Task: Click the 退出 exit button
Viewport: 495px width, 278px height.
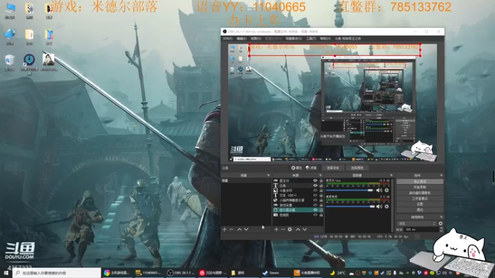Action: 420,210
